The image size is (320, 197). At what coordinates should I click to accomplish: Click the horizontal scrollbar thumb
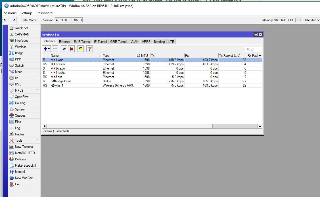129,126
